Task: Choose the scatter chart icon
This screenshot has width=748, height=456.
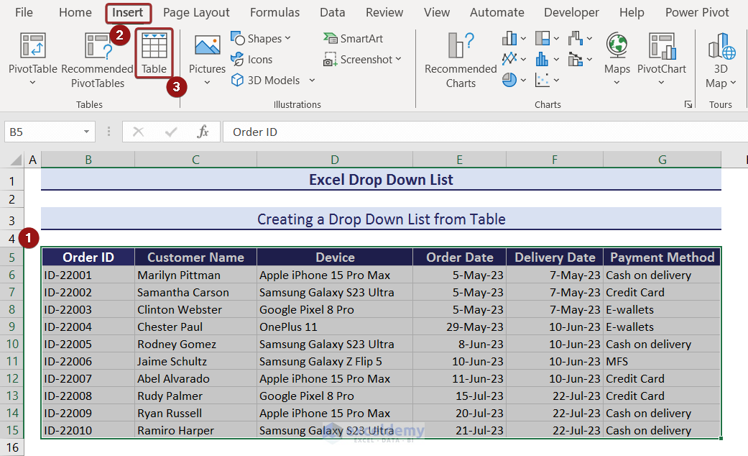Action: pyautogui.click(x=542, y=80)
